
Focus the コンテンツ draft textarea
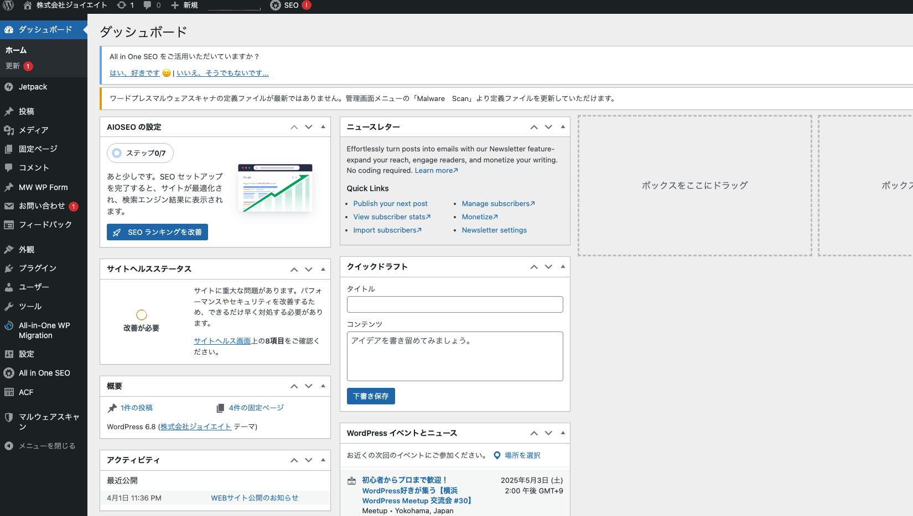coord(455,356)
